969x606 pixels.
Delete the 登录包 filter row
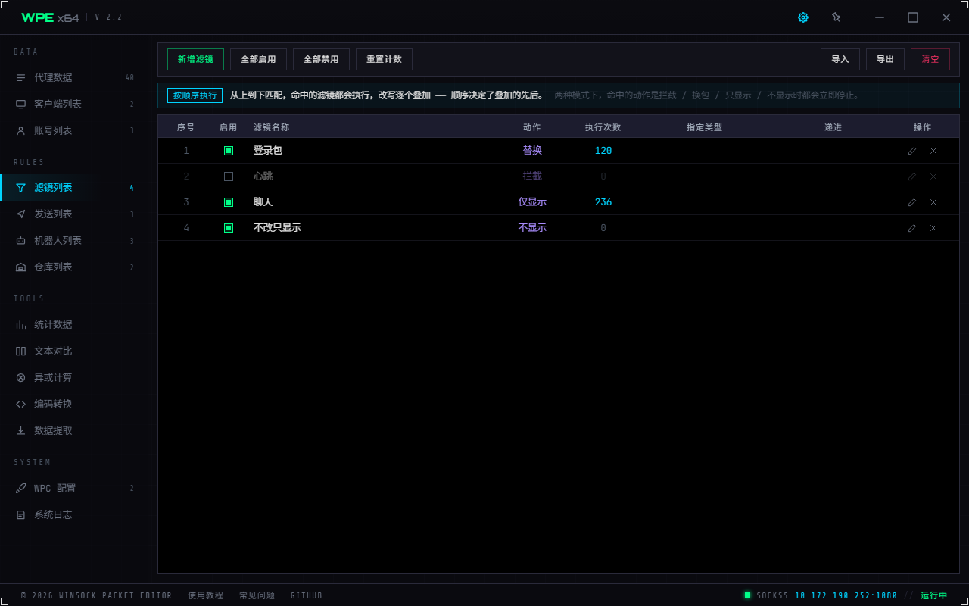click(933, 151)
